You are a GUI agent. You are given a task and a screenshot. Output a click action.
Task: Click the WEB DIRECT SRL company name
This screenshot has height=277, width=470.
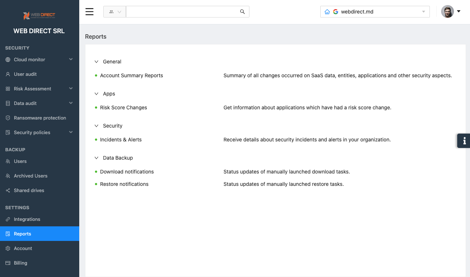point(39,31)
